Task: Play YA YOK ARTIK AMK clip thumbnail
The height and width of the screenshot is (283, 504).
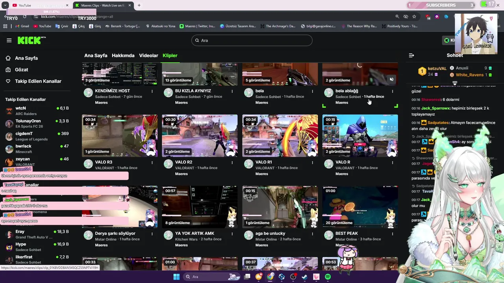Action: pos(200,207)
